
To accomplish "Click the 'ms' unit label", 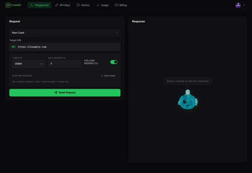I will [x=42, y=64].
